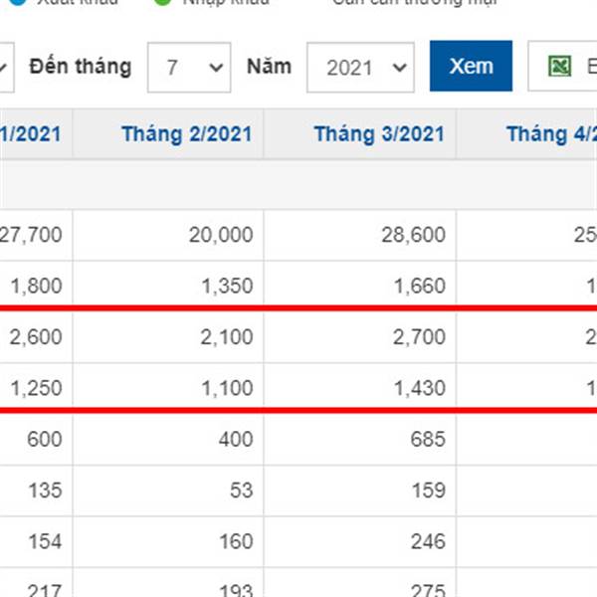This screenshot has height=597, width=597.
Task: Select the 135 cell
Action: pyautogui.click(x=36, y=491)
